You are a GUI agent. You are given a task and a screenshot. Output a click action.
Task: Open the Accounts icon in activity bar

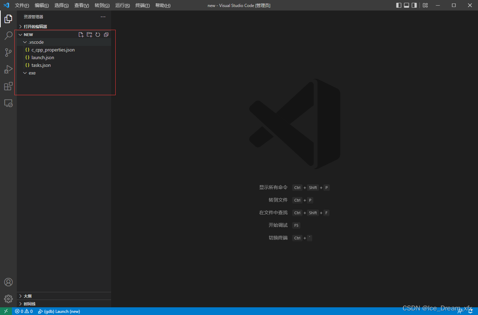click(x=8, y=282)
